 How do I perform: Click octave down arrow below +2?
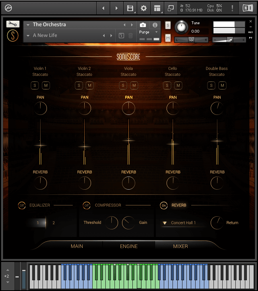tap(8, 282)
